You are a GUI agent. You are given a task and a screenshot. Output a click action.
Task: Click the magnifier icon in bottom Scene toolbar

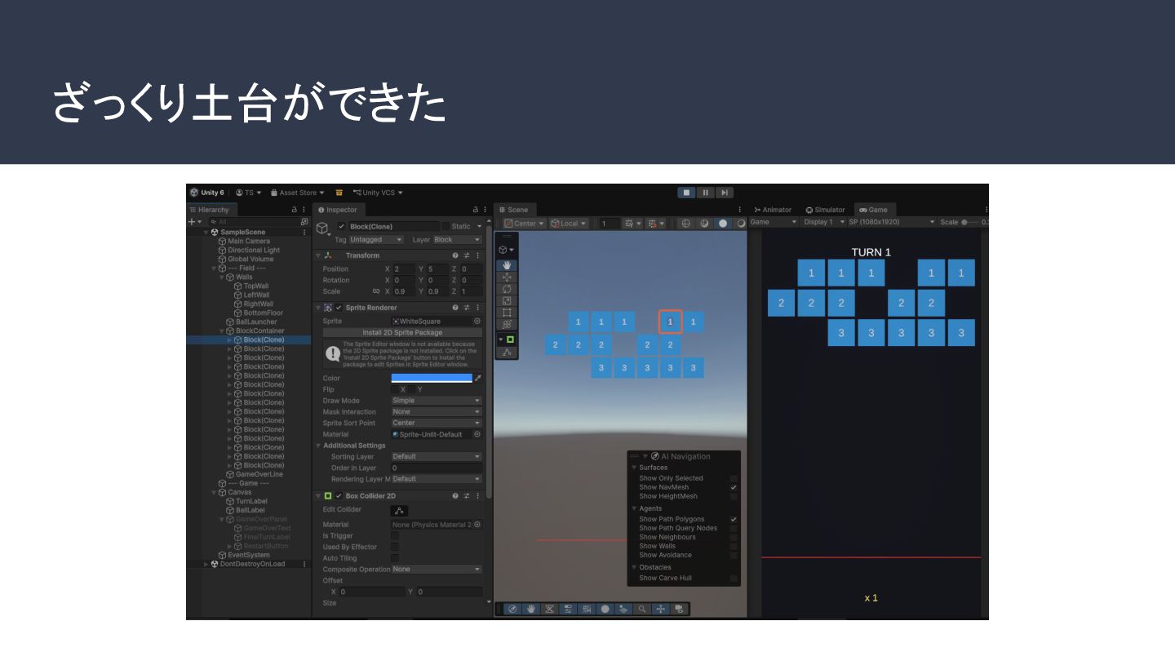point(643,609)
